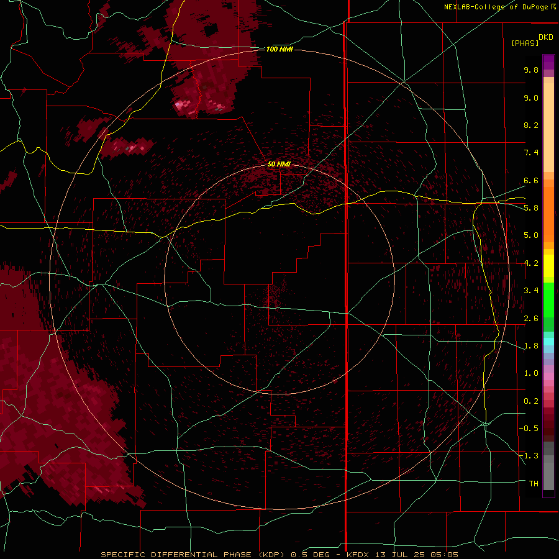Select the 7.4 scale value
Screen dimensions: 559x559
click(531, 153)
